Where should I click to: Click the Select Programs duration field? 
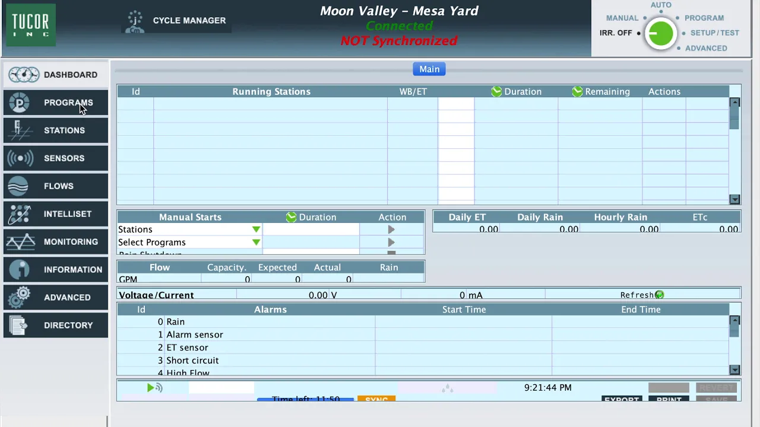(311, 243)
